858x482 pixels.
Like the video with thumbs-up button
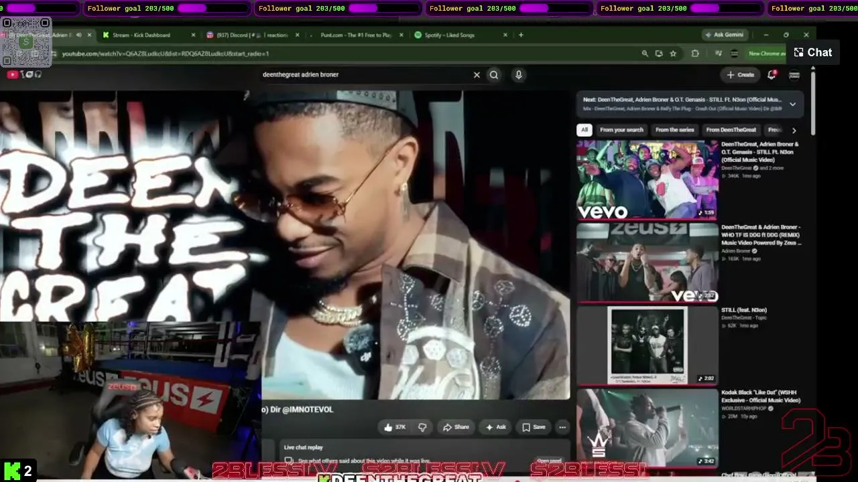[395, 427]
